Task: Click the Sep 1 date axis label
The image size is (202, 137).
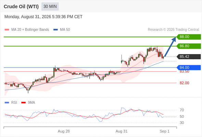Action: [x=165, y=131]
